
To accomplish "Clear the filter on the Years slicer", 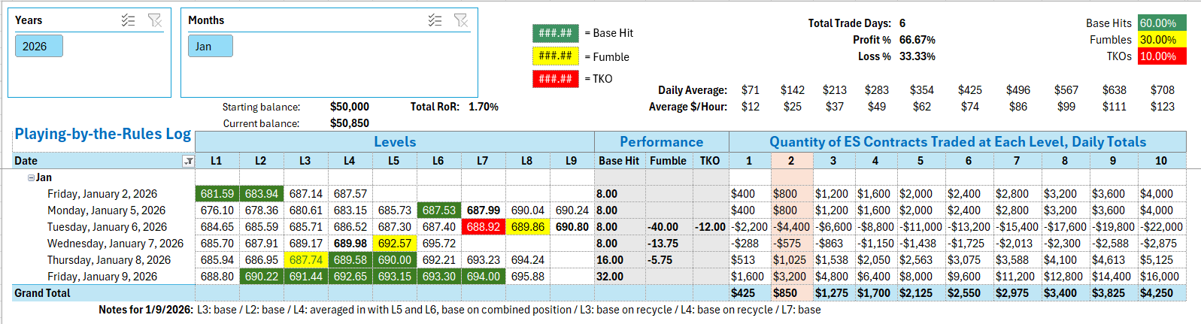I will tap(155, 20).
